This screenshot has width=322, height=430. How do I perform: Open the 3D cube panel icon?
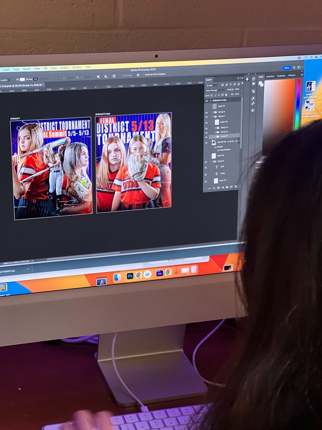253,110
